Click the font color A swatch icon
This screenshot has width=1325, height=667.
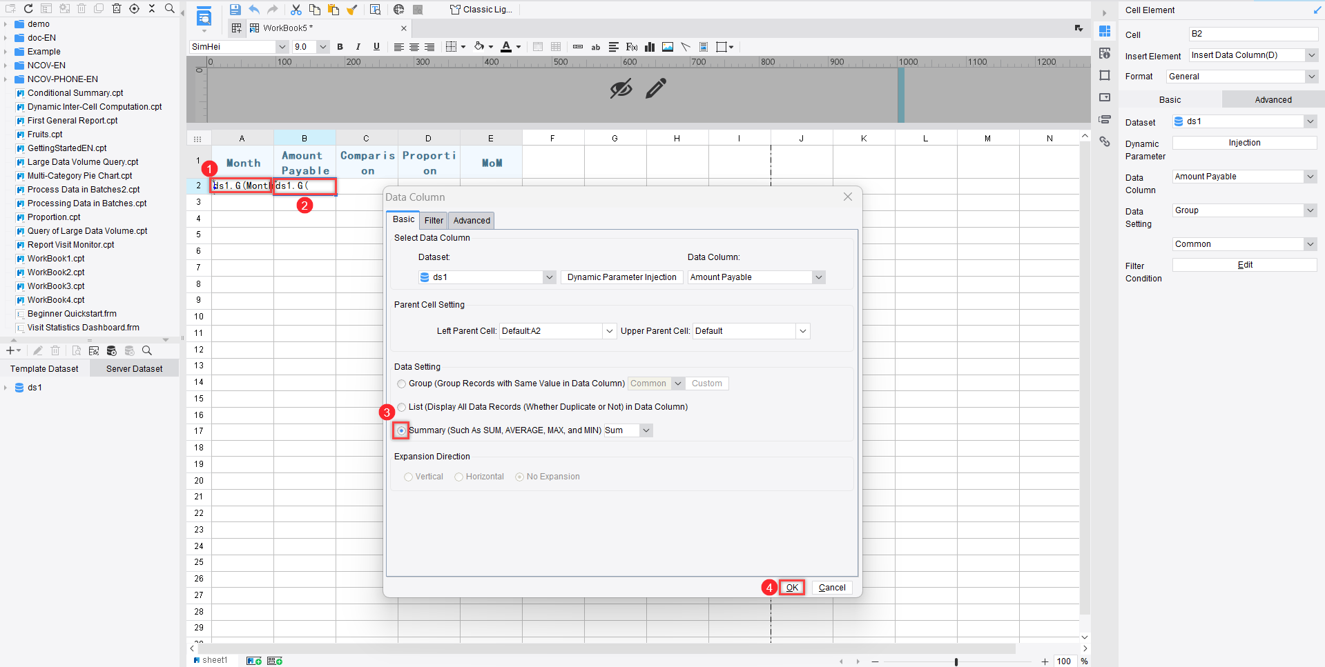pos(506,47)
